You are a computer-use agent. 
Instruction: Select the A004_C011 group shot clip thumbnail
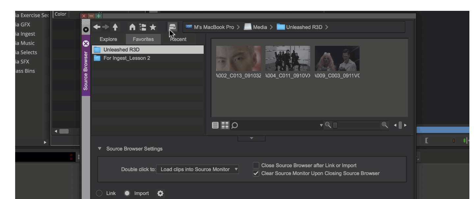pyautogui.click(x=288, y=58)
